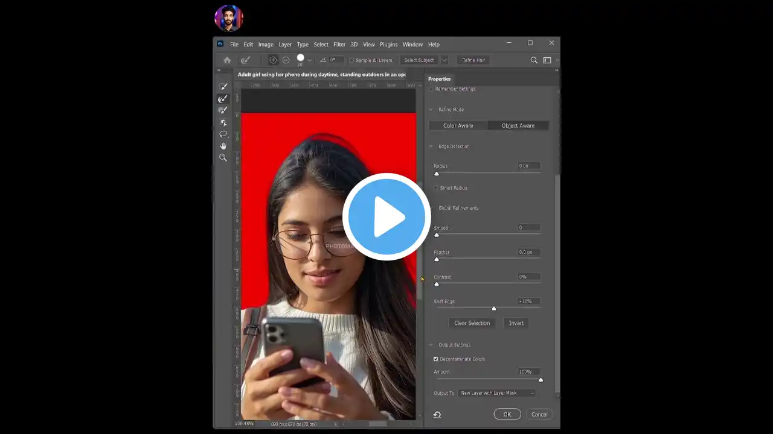Click the brush angle icon

323,60
